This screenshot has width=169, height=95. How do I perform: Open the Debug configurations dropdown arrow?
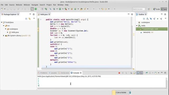57,9
